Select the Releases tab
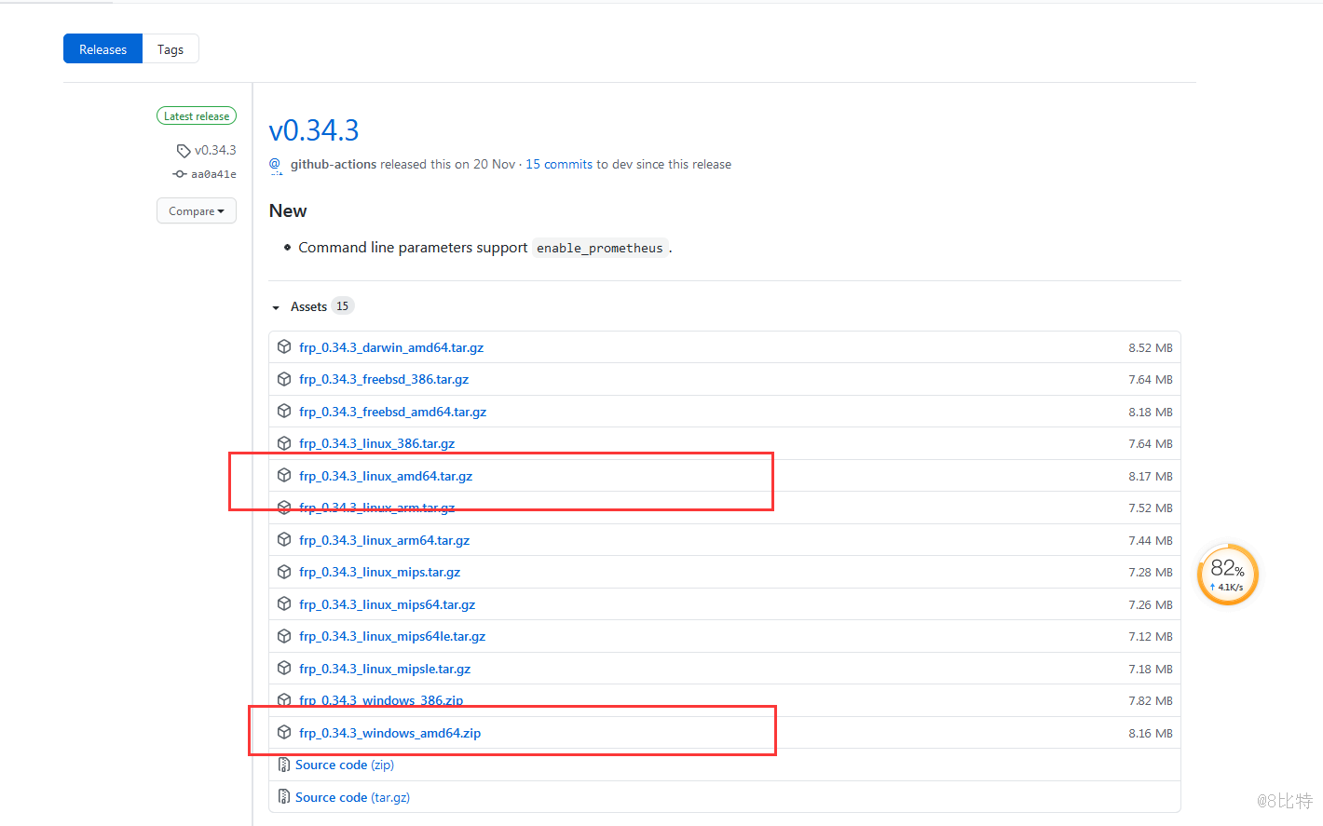 (x=102, y=49)
